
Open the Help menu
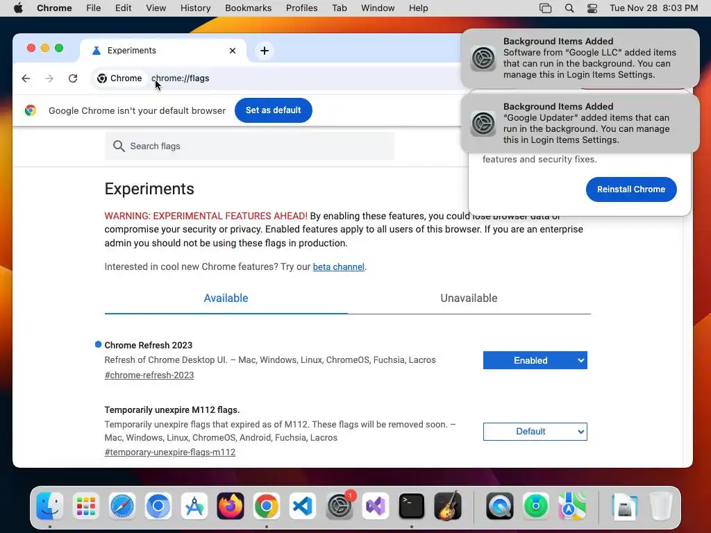418,8
